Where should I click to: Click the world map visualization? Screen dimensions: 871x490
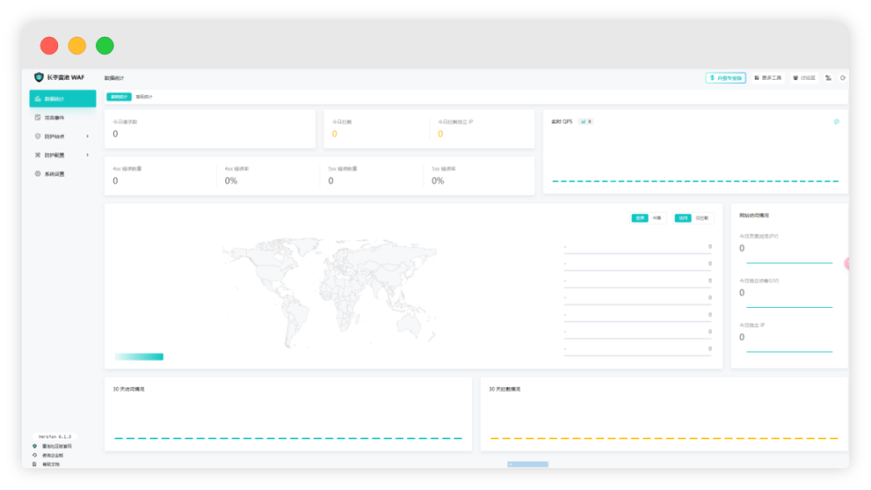point(329,293)
